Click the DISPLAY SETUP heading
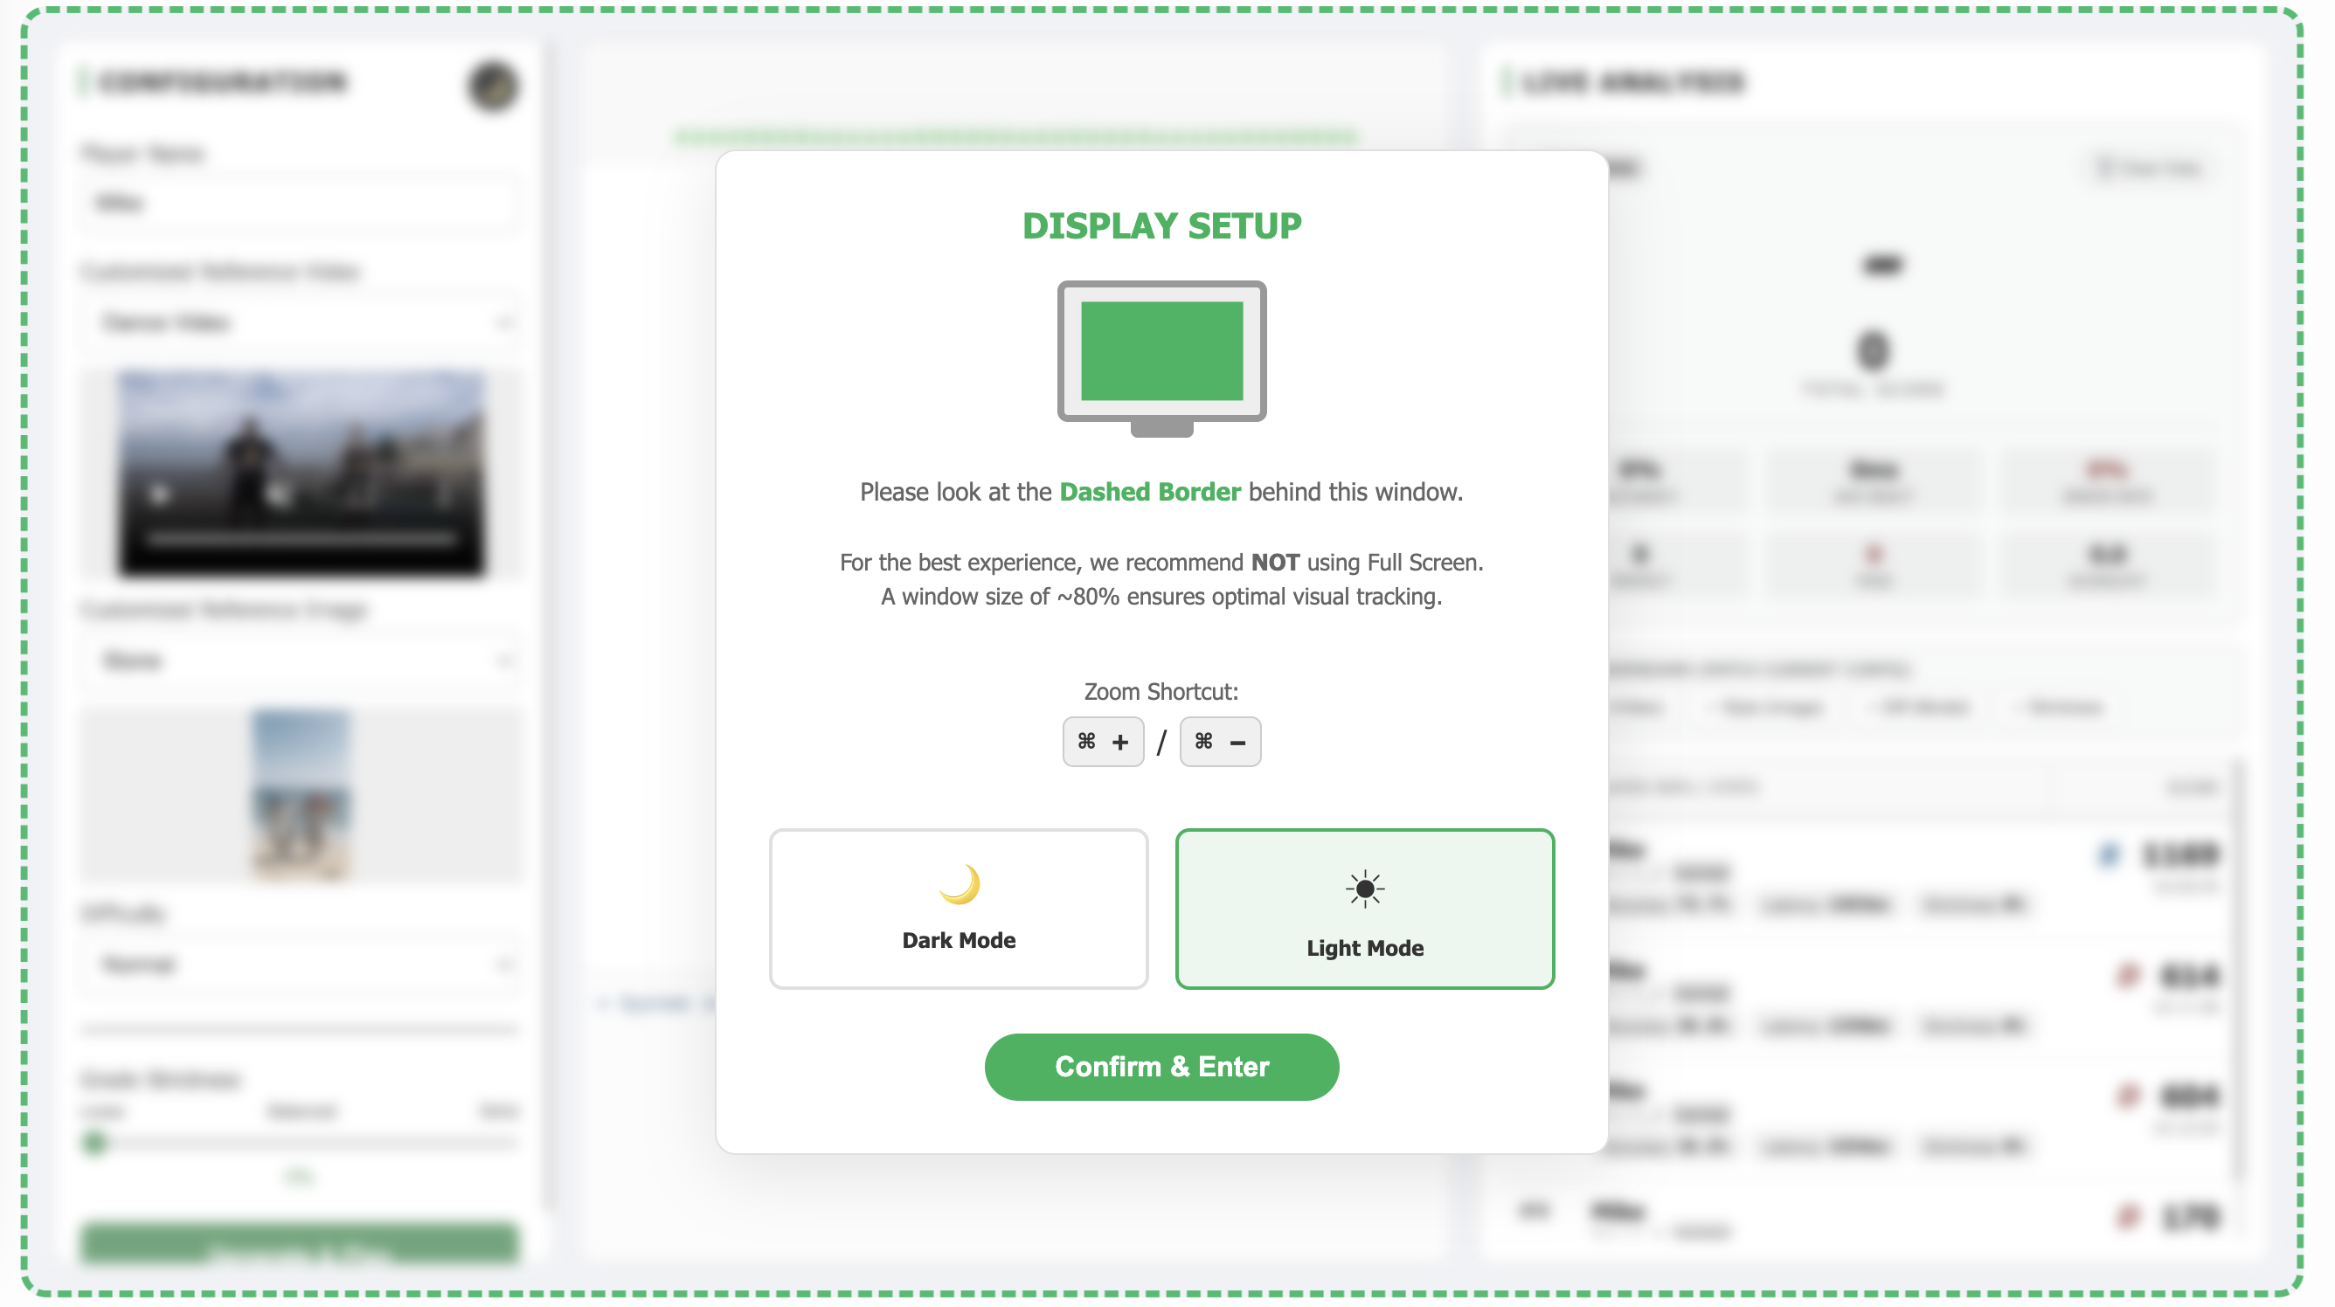 point(1161,225)
